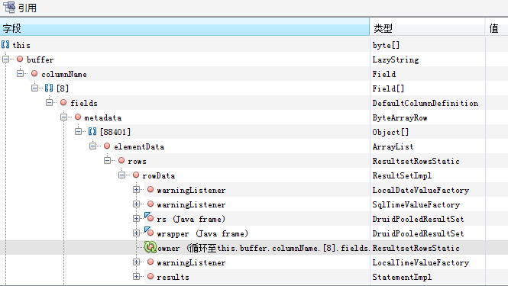The width and height of the screenshot is (508, 286).
Task: Click the array icon next to [8]
Action: (49, 88)
